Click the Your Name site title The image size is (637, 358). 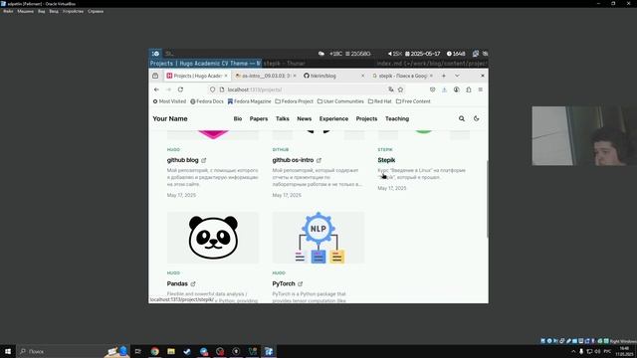(x=170, y=118)
